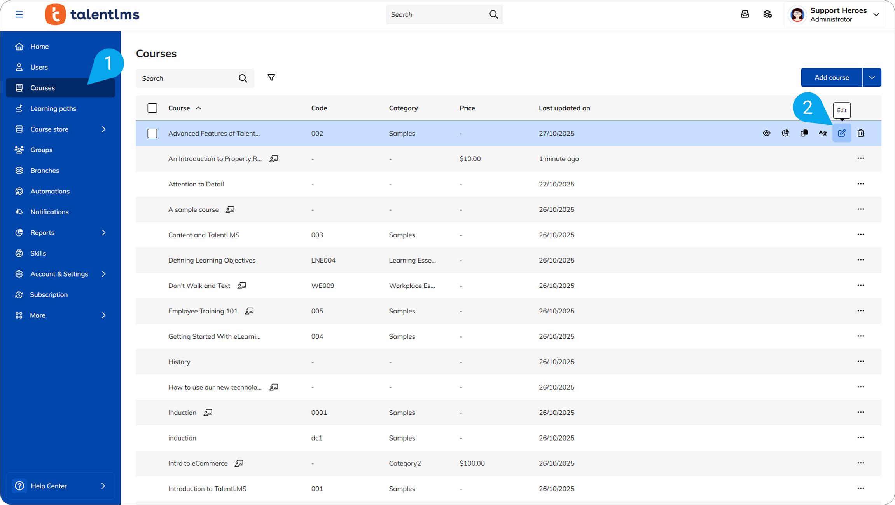The image size is (895, 505).
Task: Go to Learning paths in sidebar
Action: [53, 109]
